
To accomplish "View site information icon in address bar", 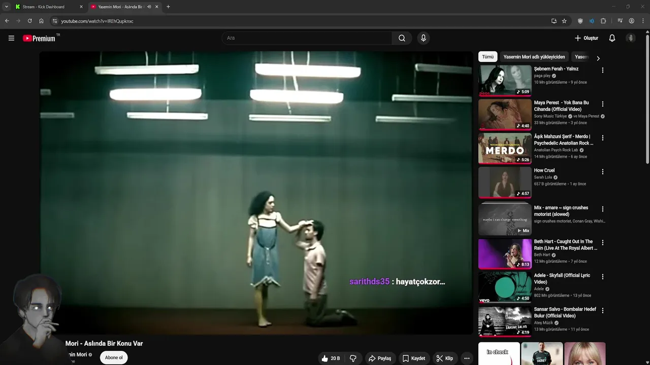I will [55, 21].
